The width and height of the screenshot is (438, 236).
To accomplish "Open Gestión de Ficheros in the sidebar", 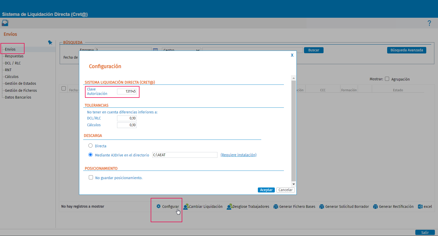I will point(21,90).
